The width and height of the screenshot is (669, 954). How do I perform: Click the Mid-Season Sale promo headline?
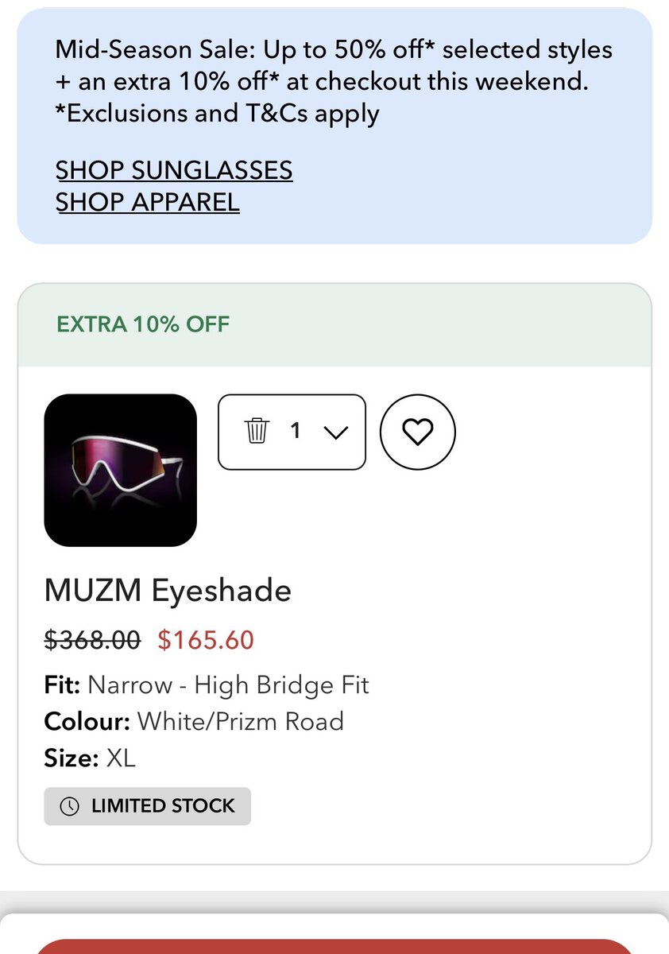click(334, 50)
